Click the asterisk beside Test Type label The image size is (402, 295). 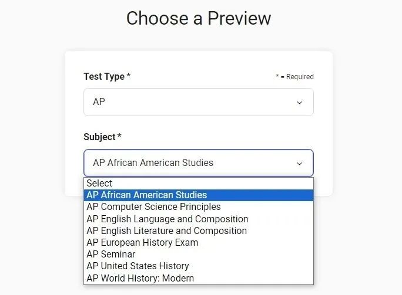129,77
